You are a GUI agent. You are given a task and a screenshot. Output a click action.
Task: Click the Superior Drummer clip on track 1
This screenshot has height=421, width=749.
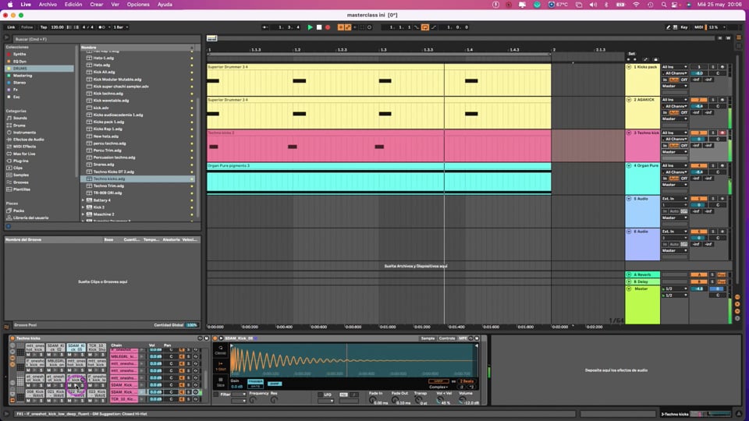point(379,80)
